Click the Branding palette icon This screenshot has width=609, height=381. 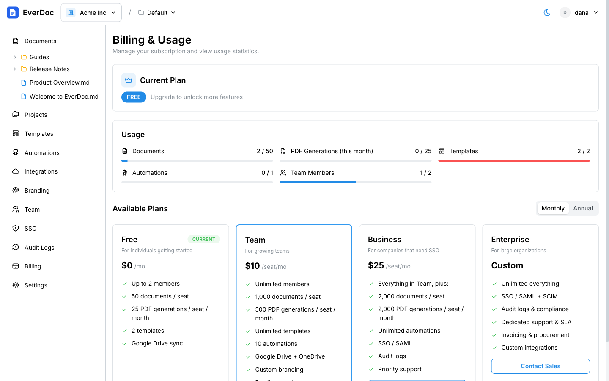point(16,190)
